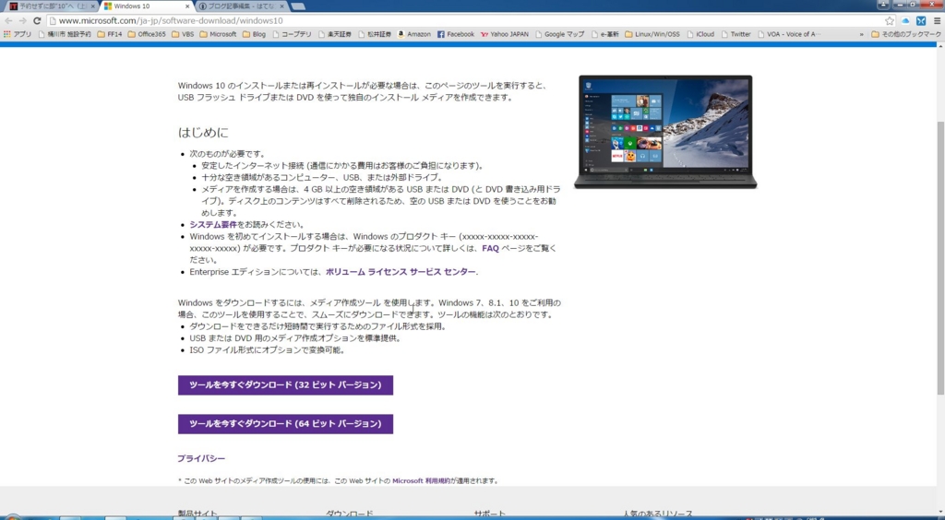Screen dimensions: 945x520
Task: Show hidden bookmarks with the » chevron
Action: (861, 34)
